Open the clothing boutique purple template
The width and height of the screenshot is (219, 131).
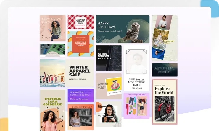[136, 106]
